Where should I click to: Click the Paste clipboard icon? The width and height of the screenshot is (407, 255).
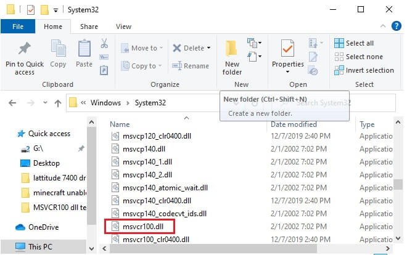coord(84,48)
